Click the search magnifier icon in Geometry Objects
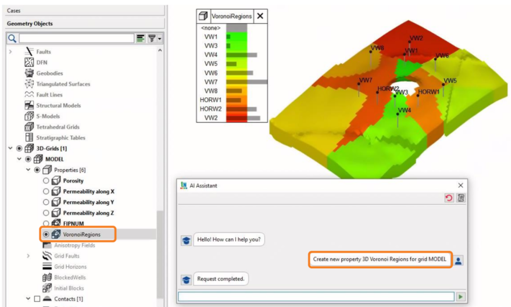This screenshot has width=511, height=307. [12, 38]
